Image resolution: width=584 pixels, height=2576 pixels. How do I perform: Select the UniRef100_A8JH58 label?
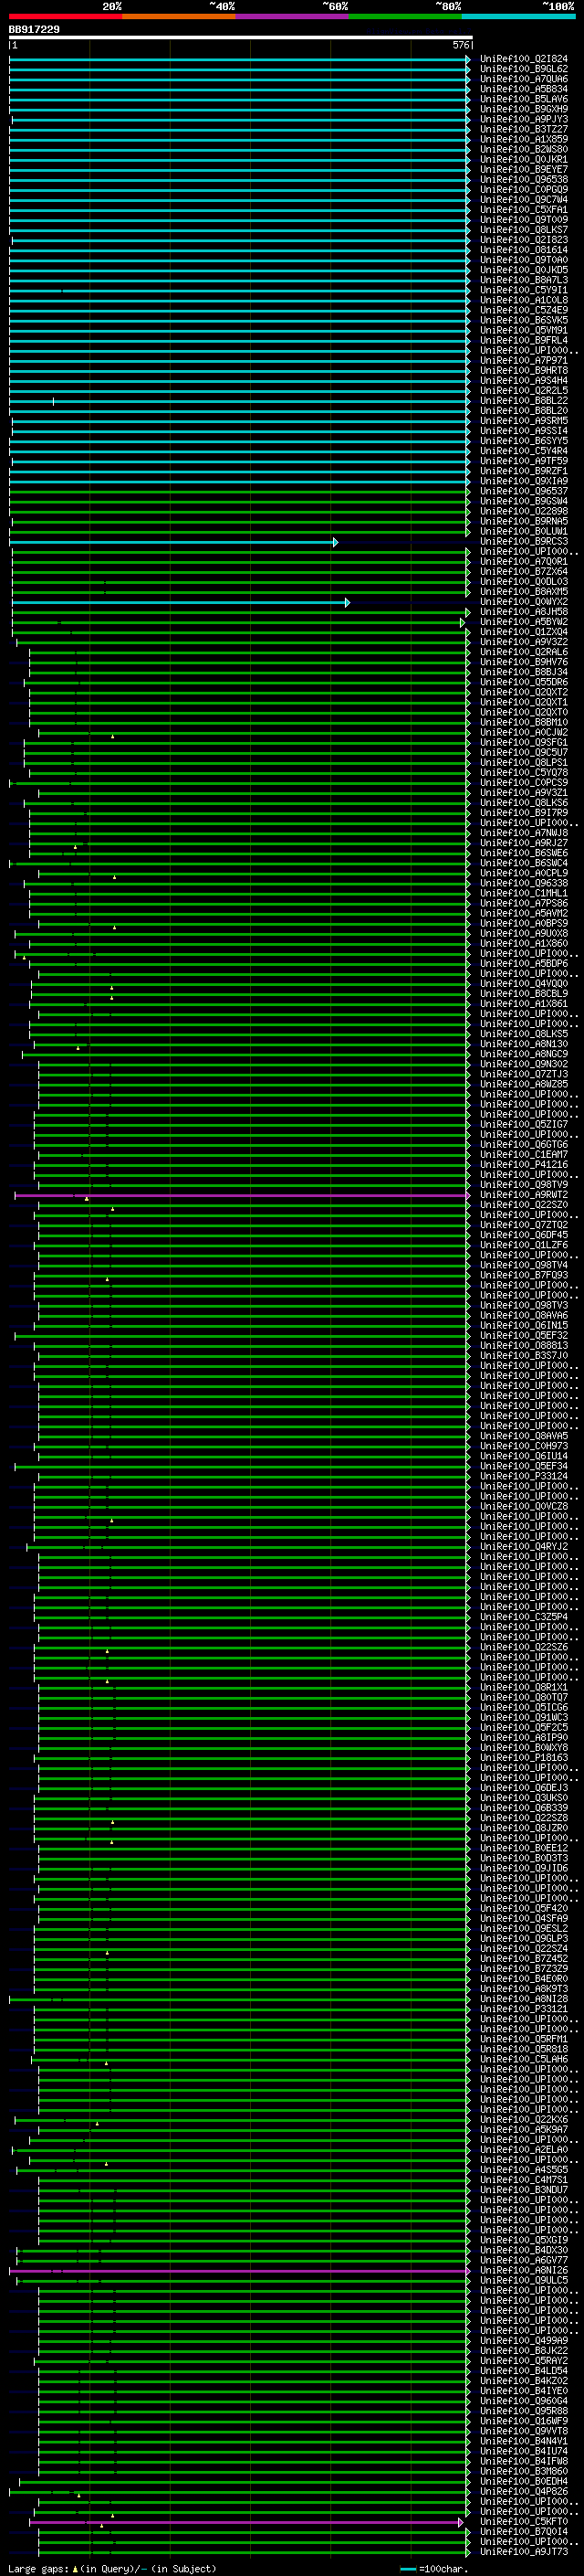point(524,612)
